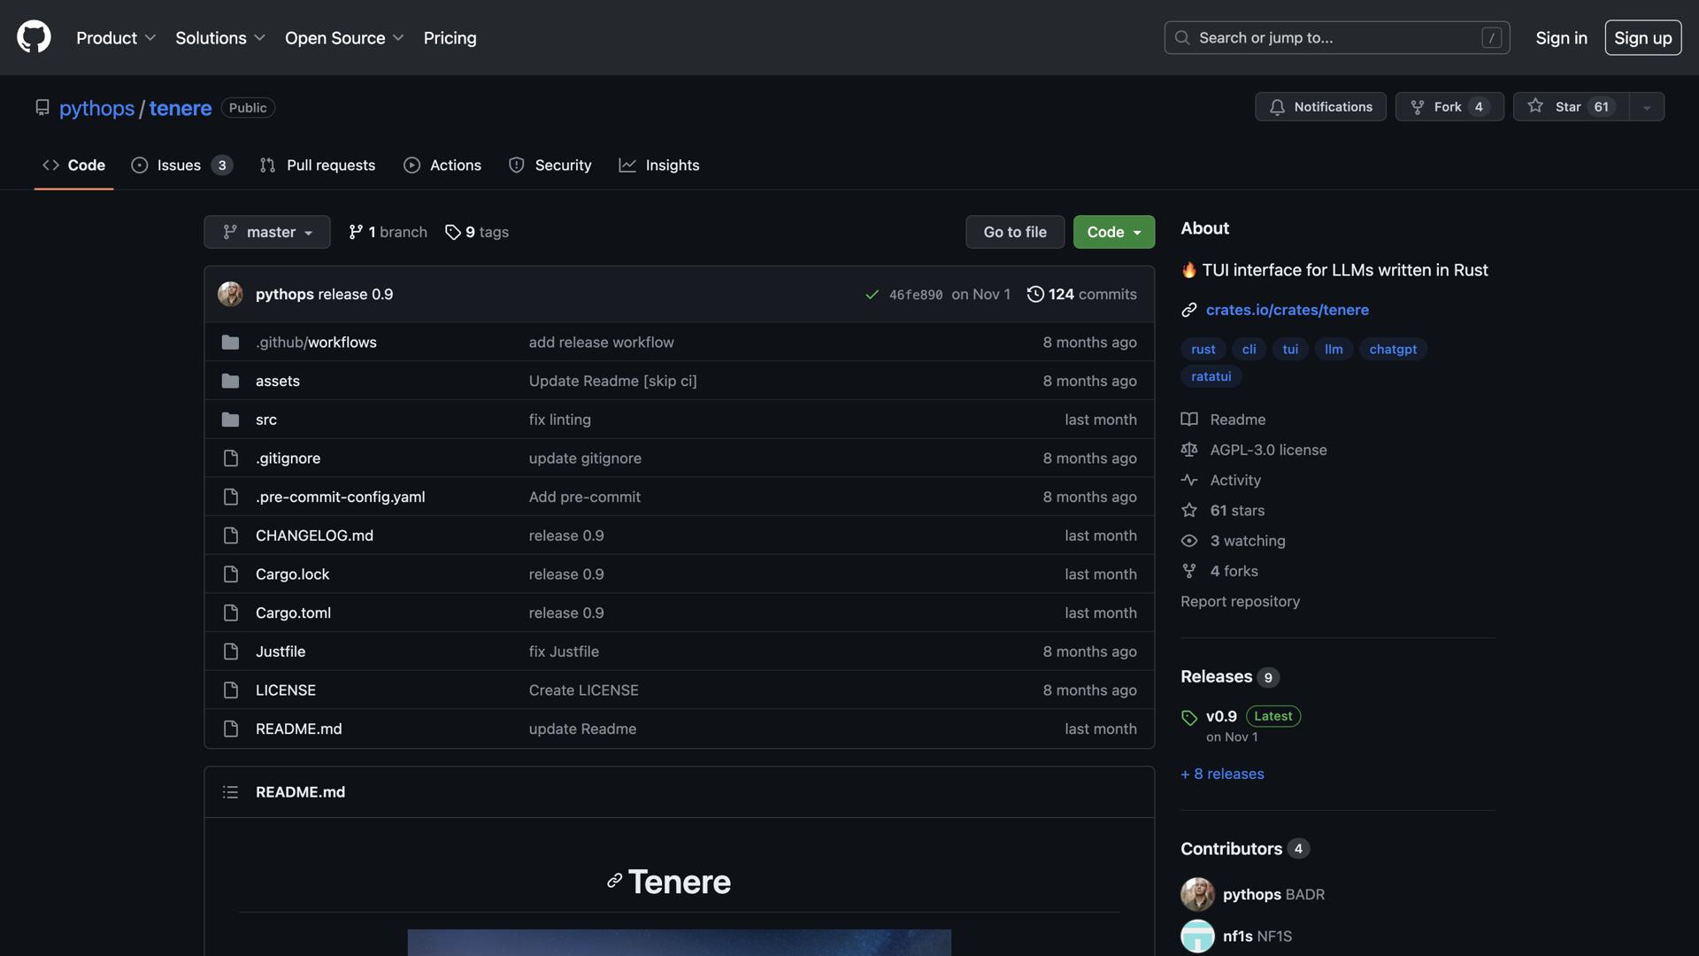
Task: Expand the green Code dropdown
Action: click(x=1113, y=232)
